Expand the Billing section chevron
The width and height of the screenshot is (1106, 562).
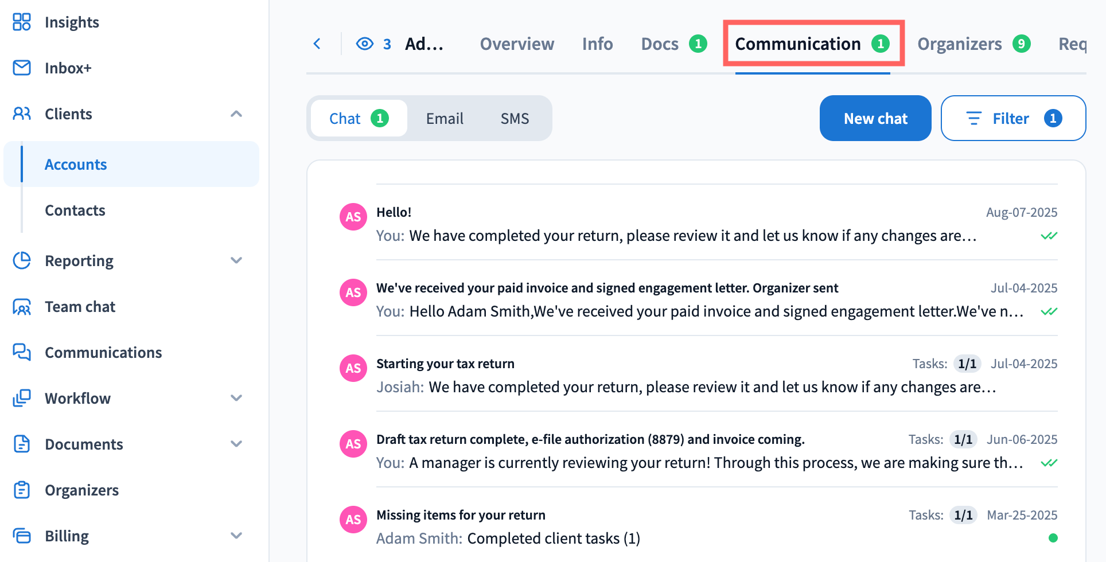tap(236, 536)
